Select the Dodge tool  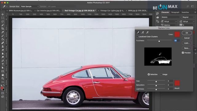click(x=3, y=57)
